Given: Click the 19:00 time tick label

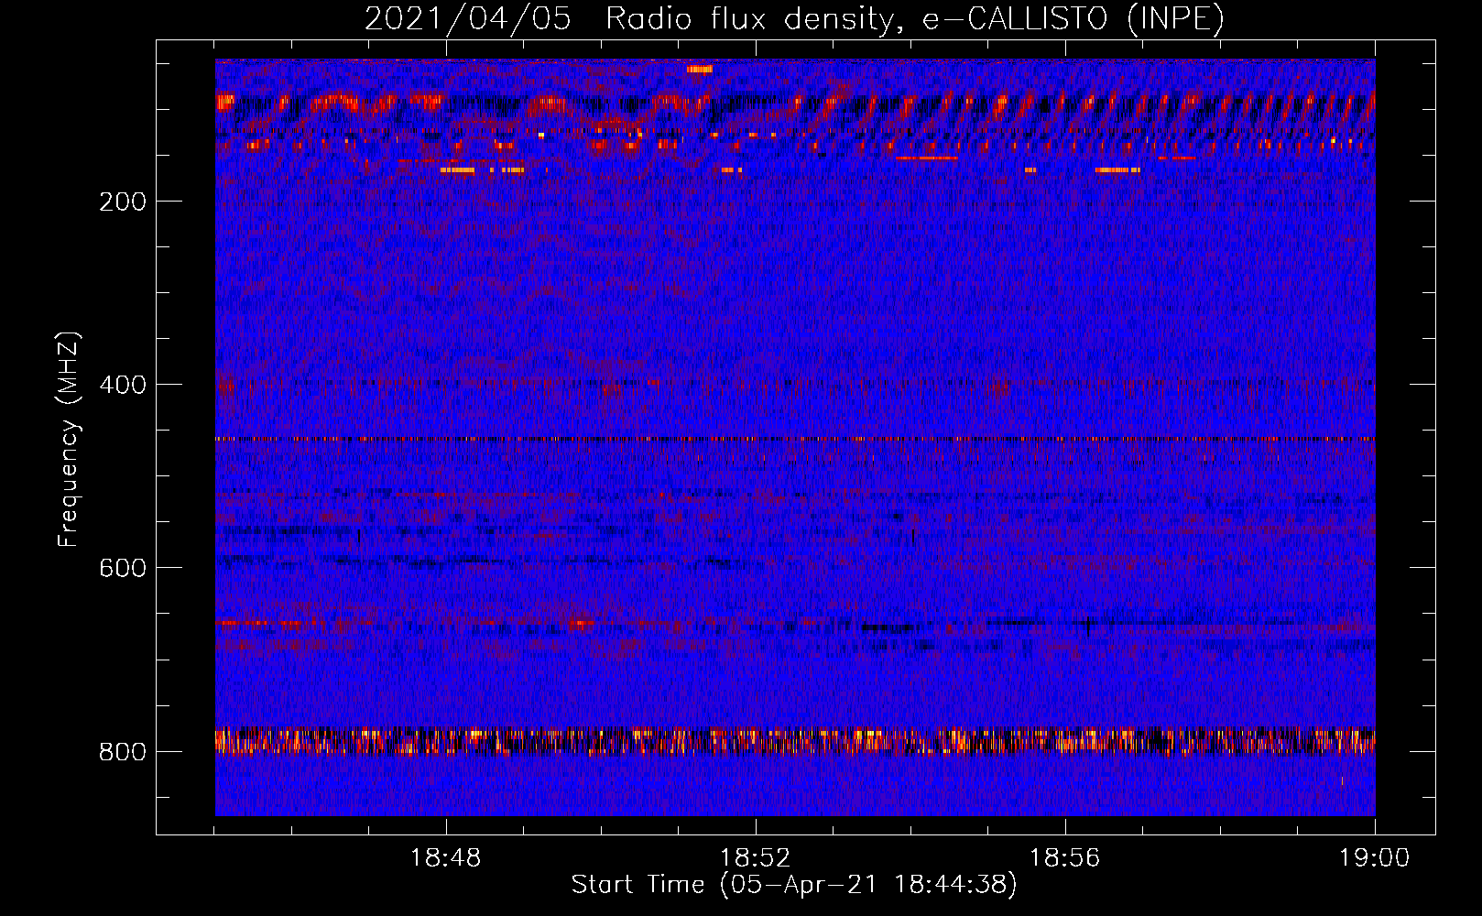Looking at the screenshot, I should (x=1375, y=858).
